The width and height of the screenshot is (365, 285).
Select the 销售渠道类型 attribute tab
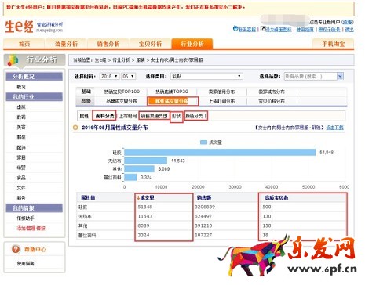pyautogui.click(x=154, y=116)
